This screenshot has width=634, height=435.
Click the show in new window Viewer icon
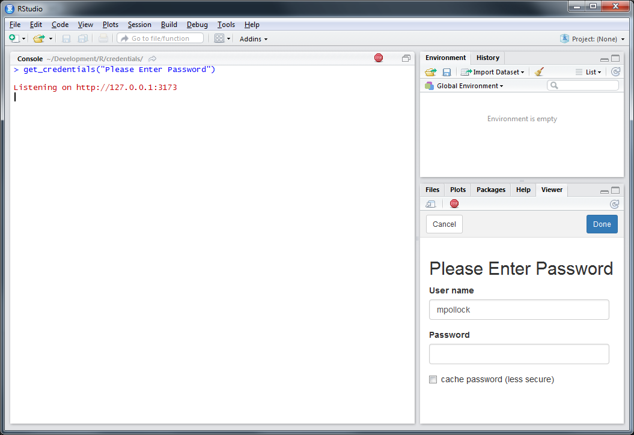pos(431,204)
